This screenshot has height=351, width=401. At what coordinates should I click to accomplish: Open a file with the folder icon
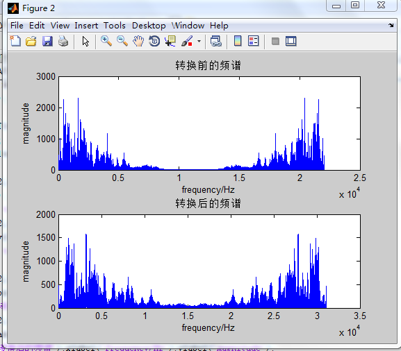click(x=31, y=41)
